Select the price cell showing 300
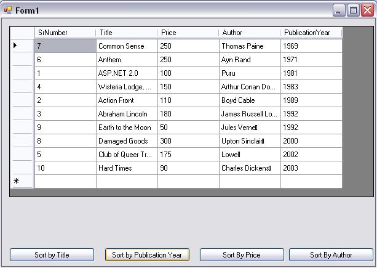377x268 pixels. click(x=188, y=141)
